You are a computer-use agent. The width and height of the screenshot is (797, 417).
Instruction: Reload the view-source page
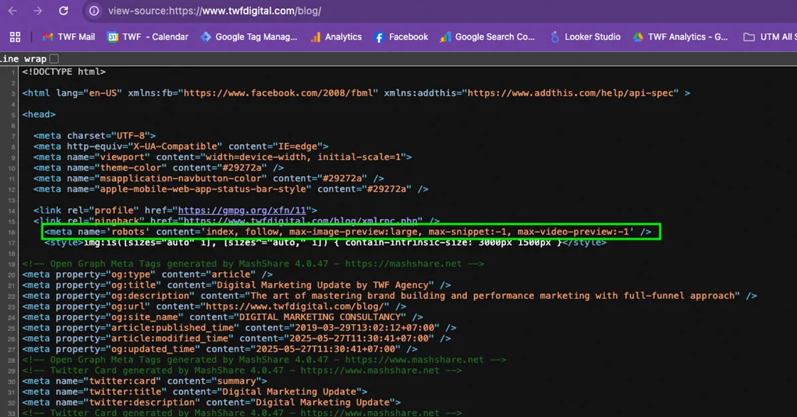(63, 11)
